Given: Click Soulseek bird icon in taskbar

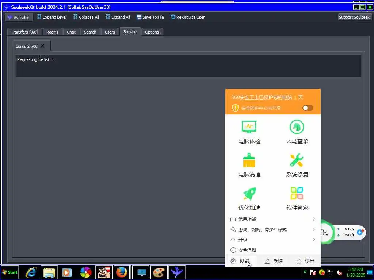Looking at the screenshot, I should tap(177, 272).
